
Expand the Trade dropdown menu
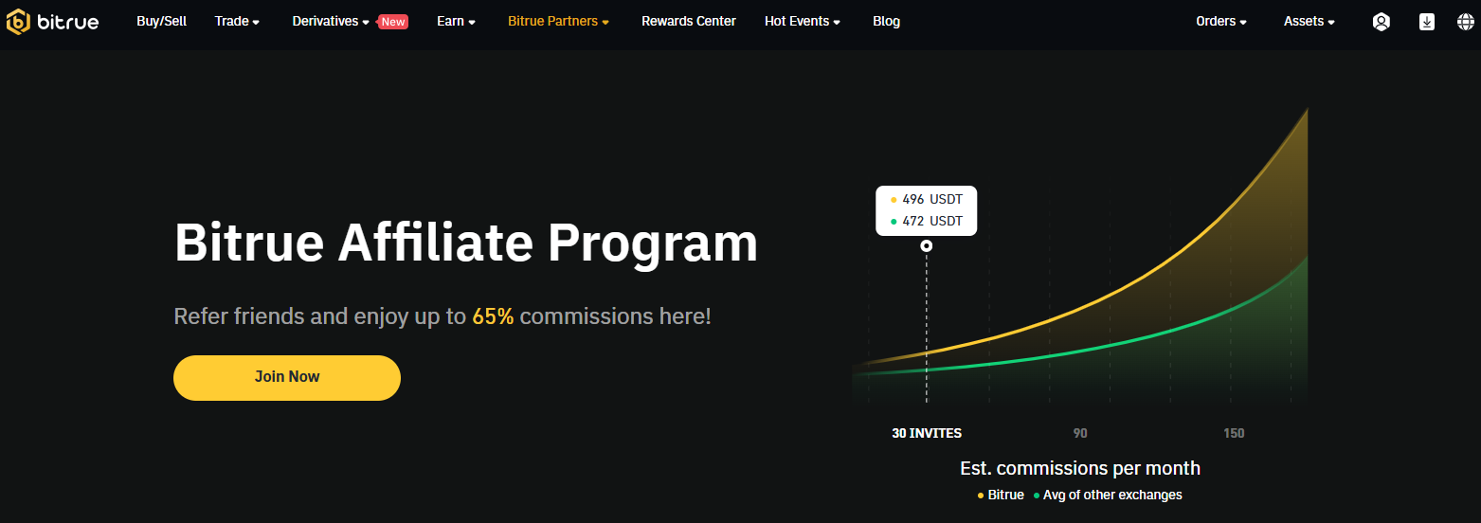[x=237, y=21]
